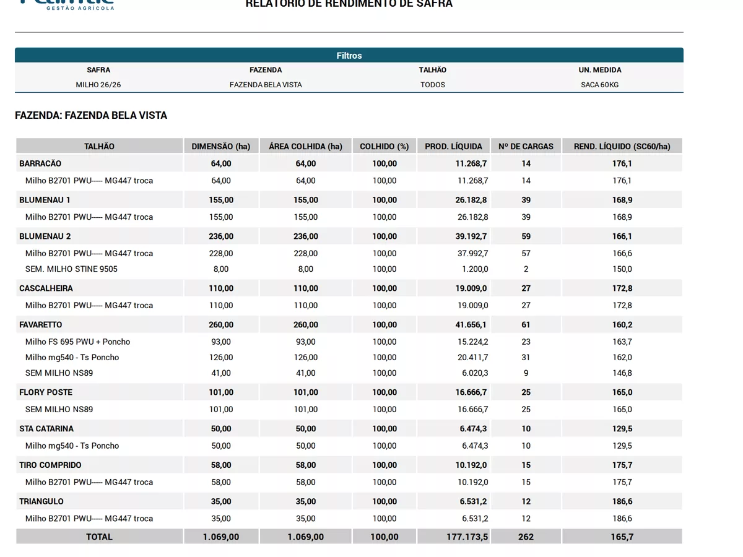Click the "TODOS" talhão filter value
This screenshot has height=557, width=743.
pos(433,85)
